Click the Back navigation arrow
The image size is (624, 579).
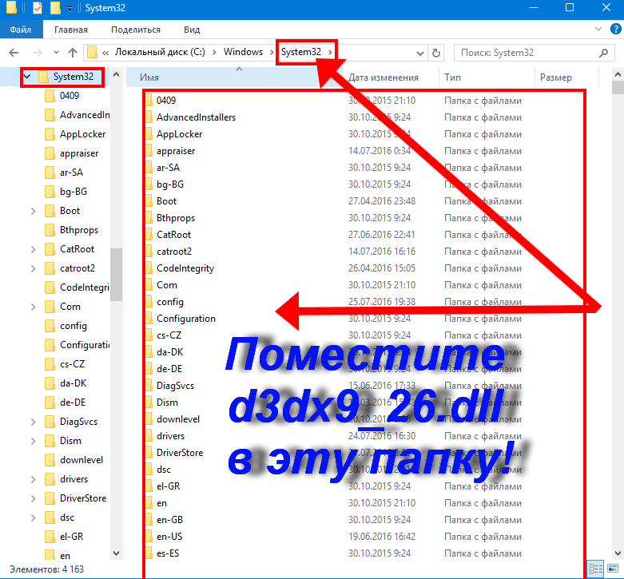(x=14, y=53)
